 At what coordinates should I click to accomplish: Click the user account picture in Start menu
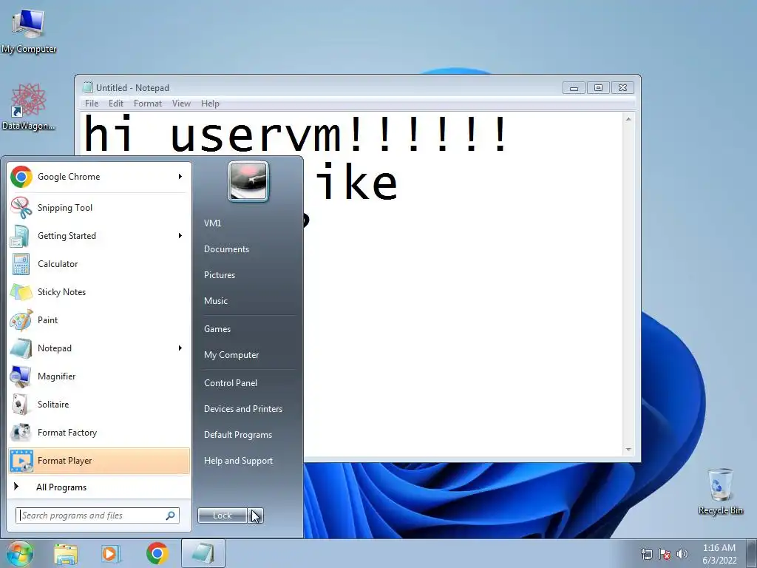click(x=248, y=181)
